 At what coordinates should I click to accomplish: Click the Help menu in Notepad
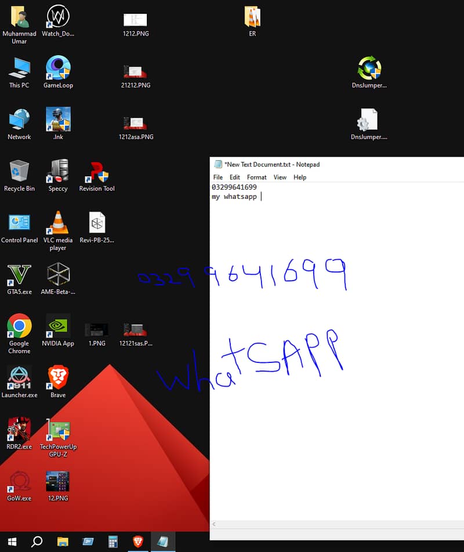299,177
